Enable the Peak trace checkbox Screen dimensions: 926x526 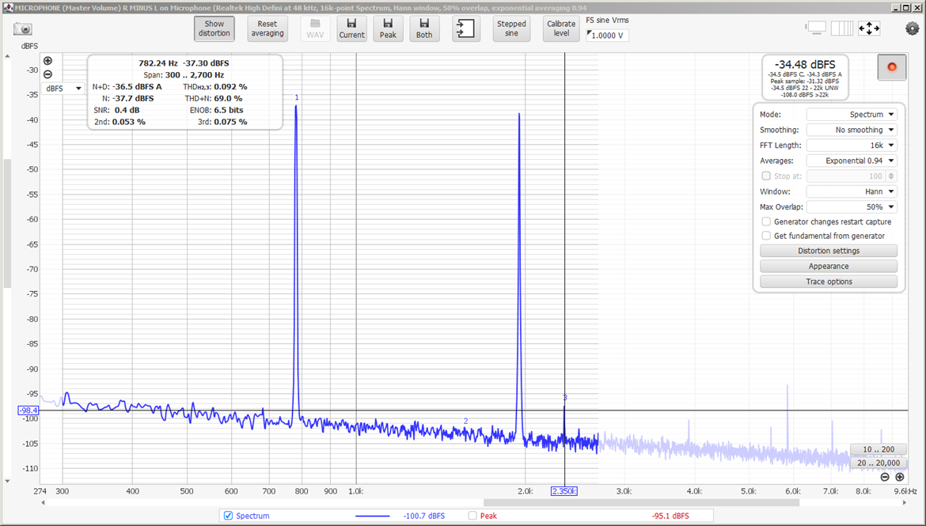pyautogui.click(x=472, y=516)
